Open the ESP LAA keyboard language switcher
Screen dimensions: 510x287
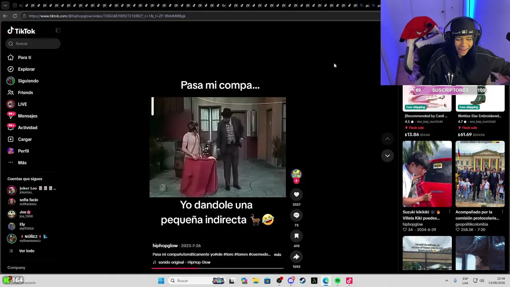(x=465, y=281)
